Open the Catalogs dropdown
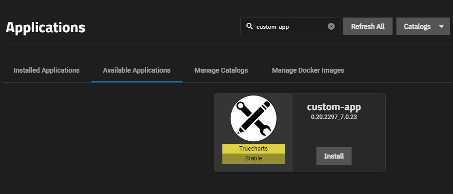Viewport: 453px width, 194px height. pos(423,26)
